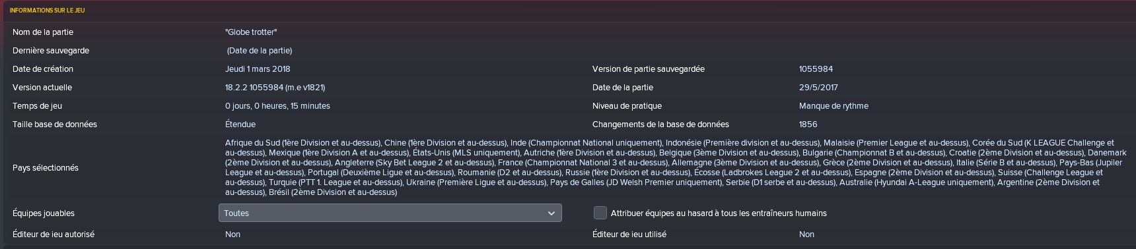Click the Pays sélectionnés label
Image resolution: width=1136 pixels, height=249 pixels.
(x=46, y=168)
